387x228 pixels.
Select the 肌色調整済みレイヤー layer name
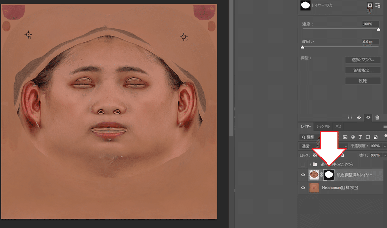pyautogui.click(x=355, y=175)
